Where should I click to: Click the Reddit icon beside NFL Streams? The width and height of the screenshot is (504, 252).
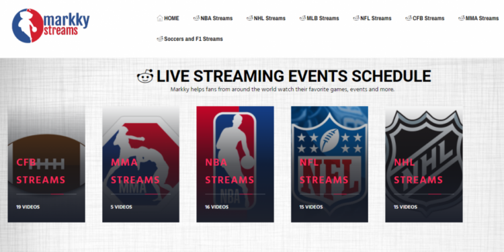(x=356, y=18)
